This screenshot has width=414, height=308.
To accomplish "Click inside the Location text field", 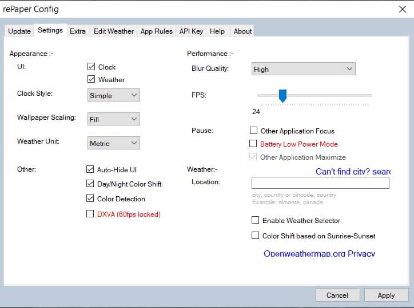I will (320, 183).
